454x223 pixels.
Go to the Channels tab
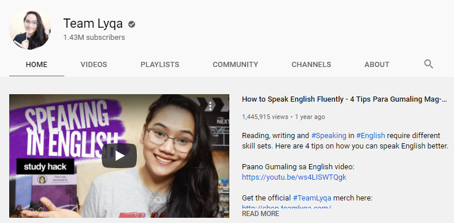click(x=311, y=64)
